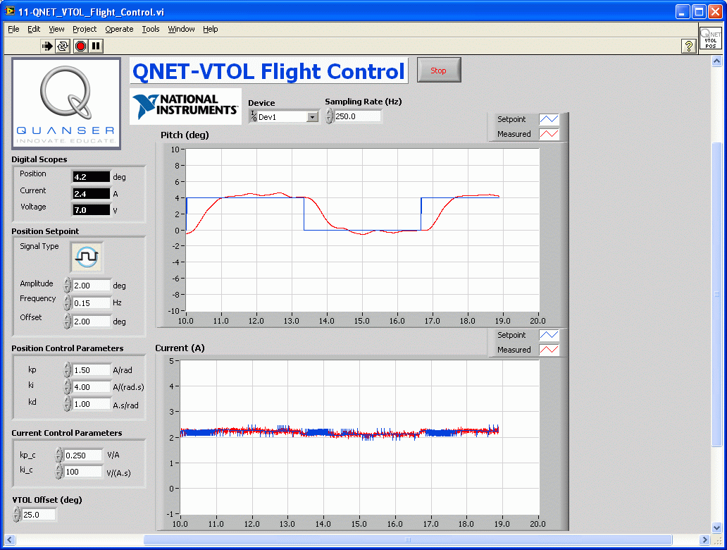Click the VTOL Offset stepper arrows
The image size is (727, 550).
(17, 514)
